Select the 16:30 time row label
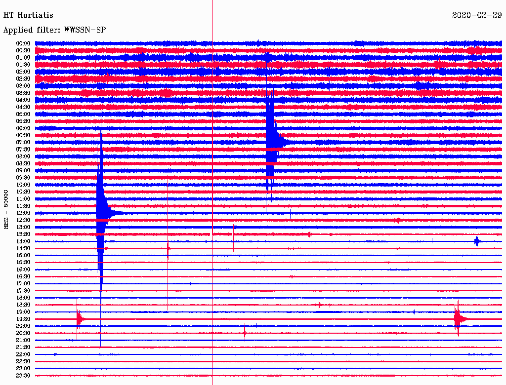The height and width of the screenshot is (385, 506). [23, 277]
